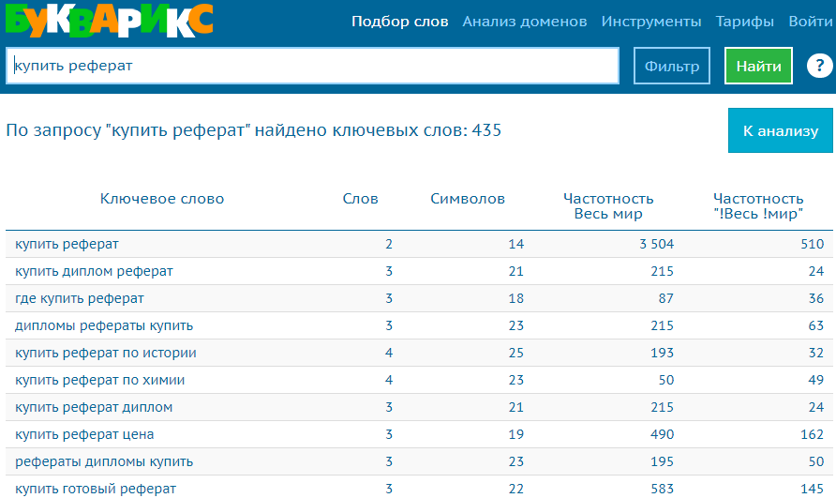Sort table by Символов column
Image resolution: width=836 pixels, height=498 pixels.
pyautogui.click(x=468, y=199)
